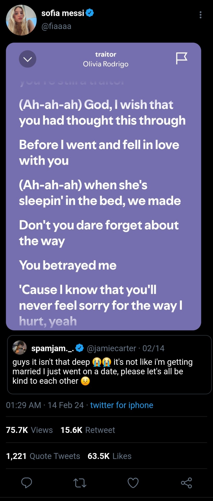View the 63.5K Likes list
The width and height of the screenshot is (213, 501).
click(109, 456)
